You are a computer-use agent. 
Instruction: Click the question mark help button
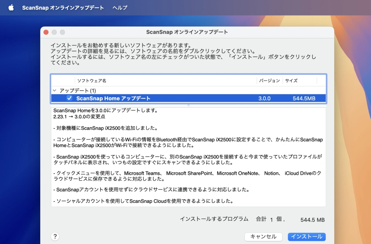[x=55, y=236]
